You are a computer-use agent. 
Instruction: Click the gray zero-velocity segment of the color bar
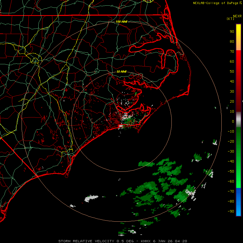coord(238,120)
